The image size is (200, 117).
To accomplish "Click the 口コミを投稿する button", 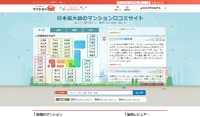I will point(150,8).
